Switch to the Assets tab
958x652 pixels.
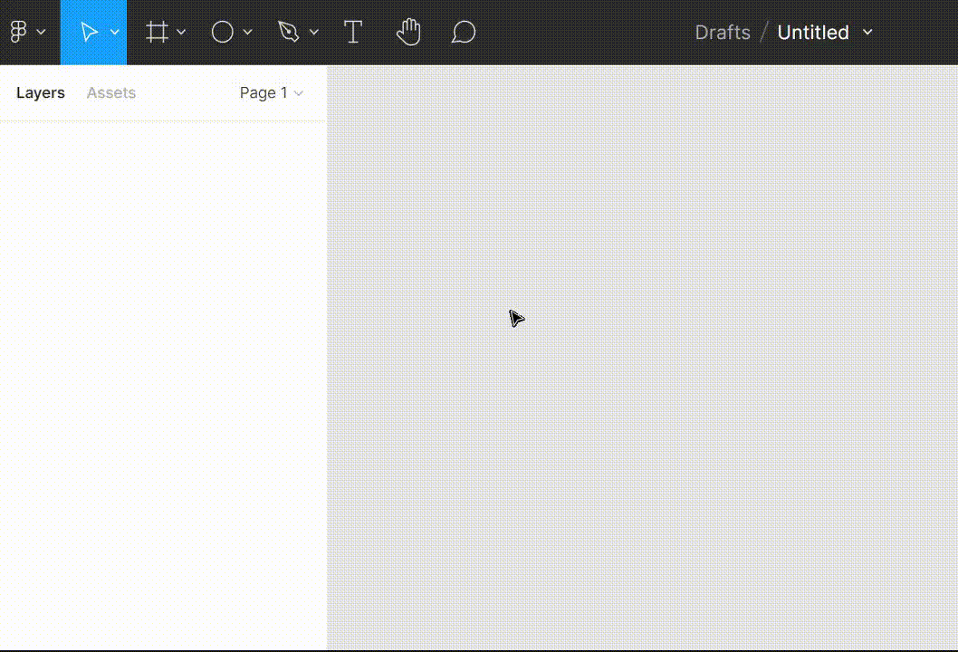[x=111, y=93]
